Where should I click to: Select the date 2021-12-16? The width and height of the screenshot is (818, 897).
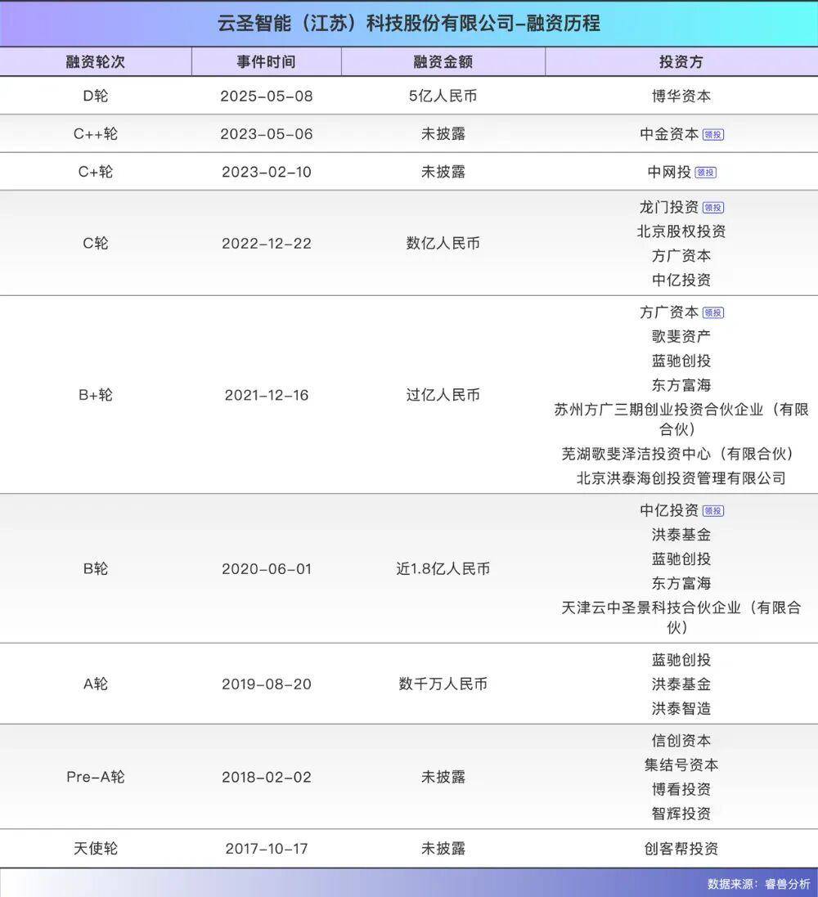pos(267,395)
